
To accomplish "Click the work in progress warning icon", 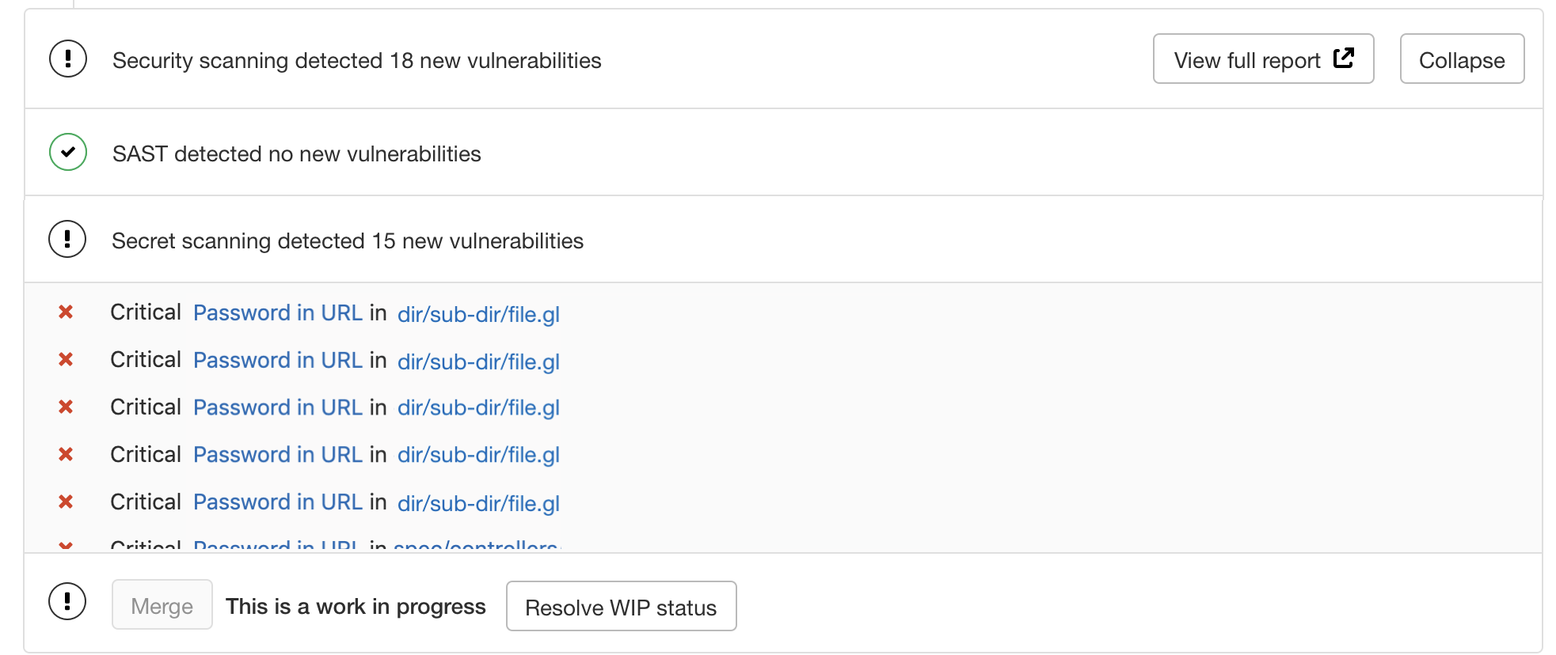I will tap(67, 602).
